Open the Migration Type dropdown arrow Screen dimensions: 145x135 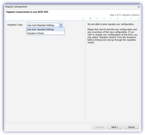(x=61, y=25)
